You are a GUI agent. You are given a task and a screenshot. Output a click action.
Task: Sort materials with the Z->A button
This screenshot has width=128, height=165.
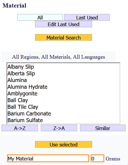click(59, 128)
